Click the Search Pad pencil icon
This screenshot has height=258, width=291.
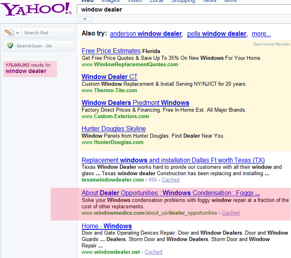(9, 33)
